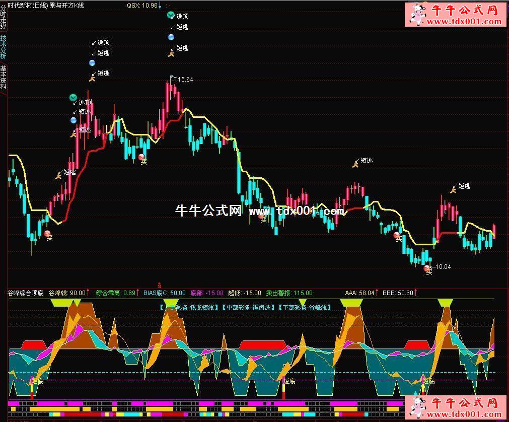The height and width of the screenshot is (422, 509).
Task: Select the 基本资料 side tab
Action: click(4, 77)
